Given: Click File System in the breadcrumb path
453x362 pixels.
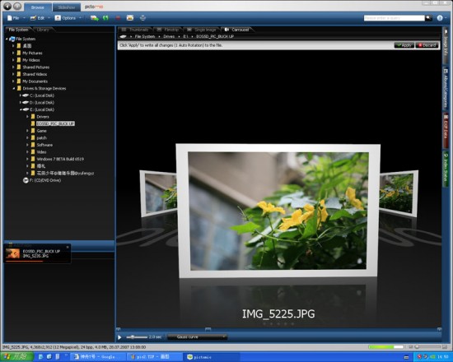Looking at the screenshot, I should tap(145, 37).
